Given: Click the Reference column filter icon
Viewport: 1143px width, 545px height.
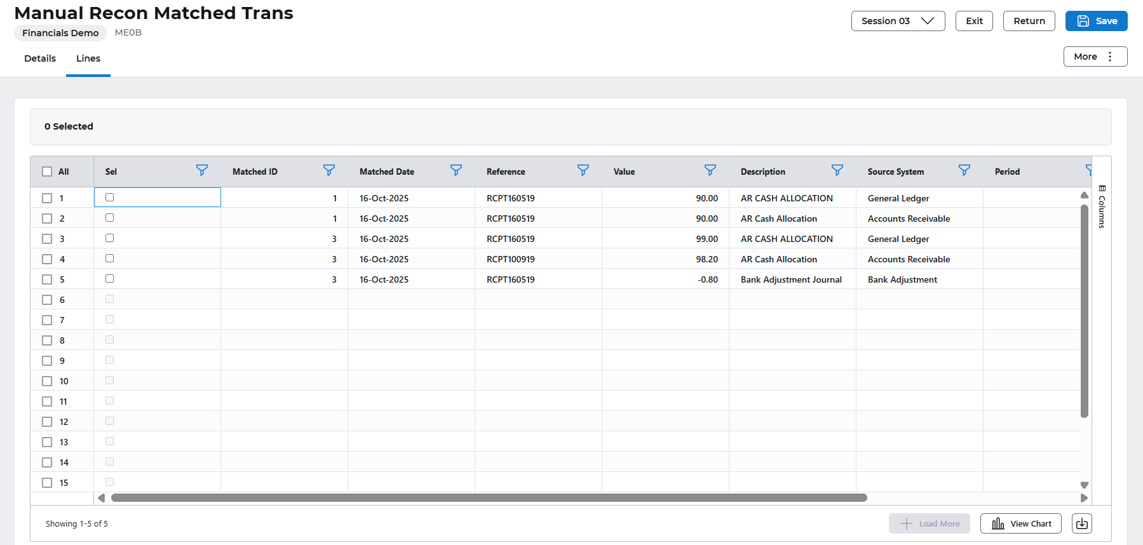Looking at the screenshot, I should (x=583, y=170).
